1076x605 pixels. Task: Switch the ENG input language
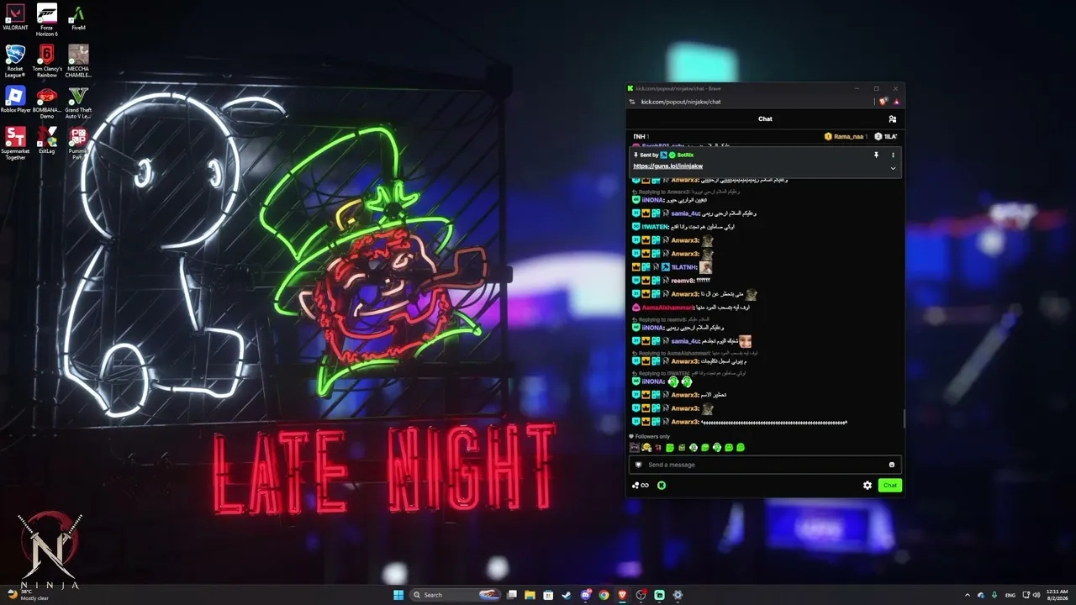1010,595
